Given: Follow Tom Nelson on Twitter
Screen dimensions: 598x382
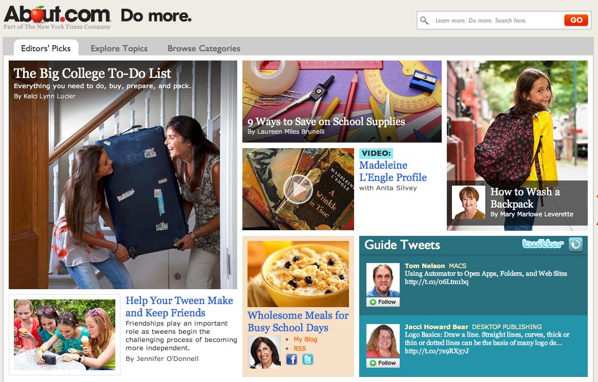Looking at the screenshot, I should (x=383, y=302).
